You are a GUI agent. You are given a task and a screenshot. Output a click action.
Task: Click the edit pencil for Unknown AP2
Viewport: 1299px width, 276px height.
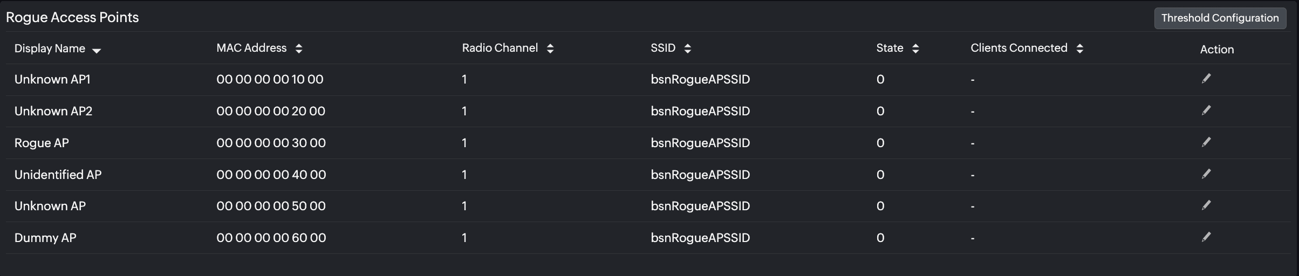coord(1206,111)
